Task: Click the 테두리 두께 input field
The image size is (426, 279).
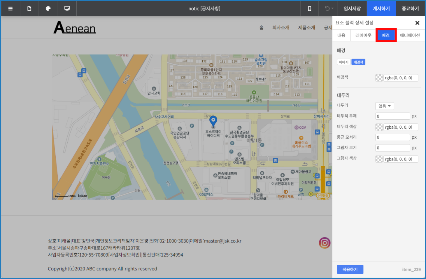Action: (x=392, y=116)
